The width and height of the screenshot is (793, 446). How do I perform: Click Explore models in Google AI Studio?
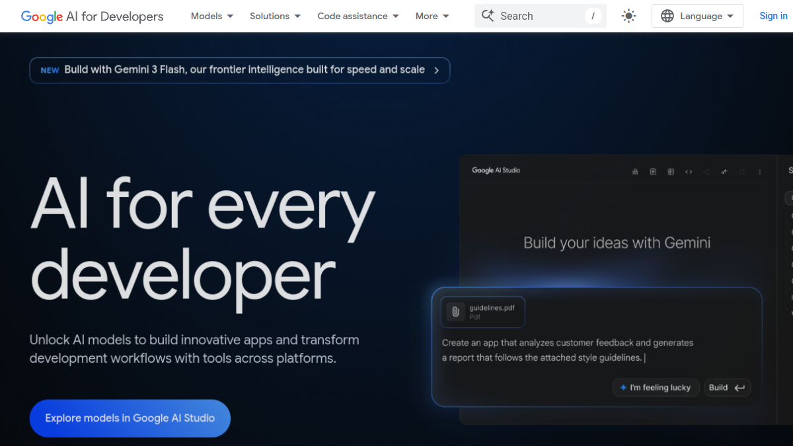click(130, 418)
